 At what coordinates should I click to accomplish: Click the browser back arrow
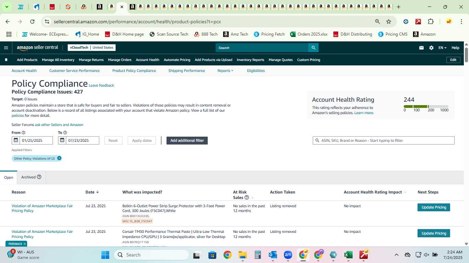click(x=8, y=22)
